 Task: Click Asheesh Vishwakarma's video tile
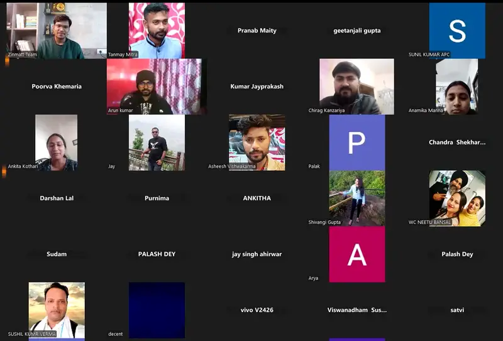(x=257, y=143)
